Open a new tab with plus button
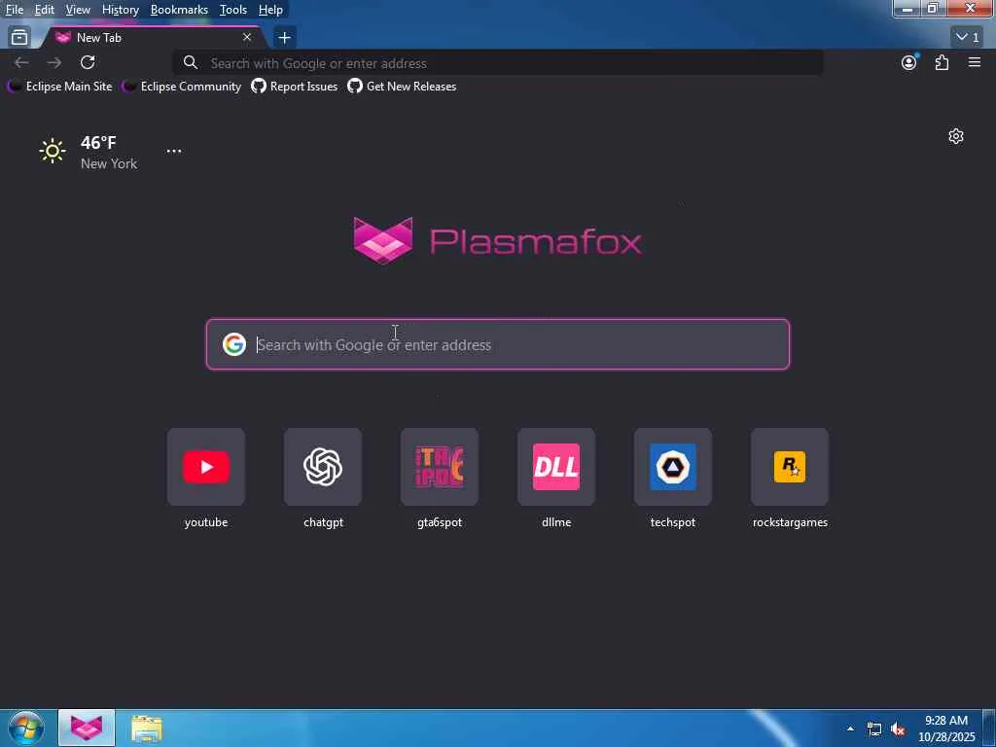Image resolution: width=996 pixels, height=747 pixels. (x=285, y=38)
